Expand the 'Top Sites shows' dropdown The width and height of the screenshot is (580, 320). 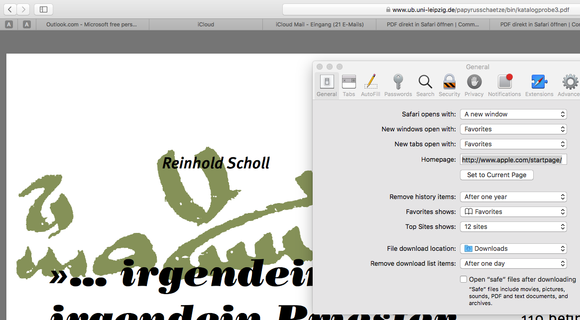tap(513, 226)
